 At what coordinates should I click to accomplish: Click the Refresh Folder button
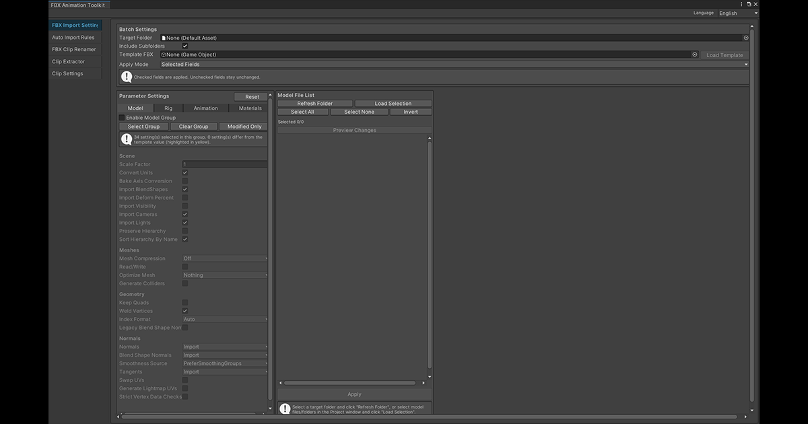pos(315,104)
